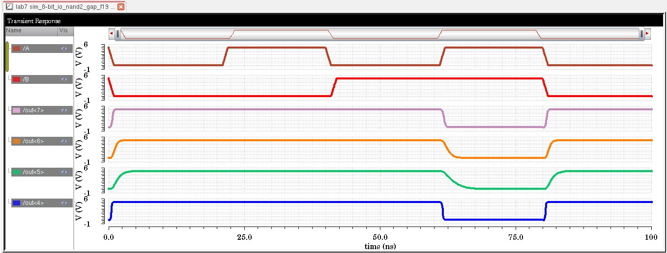Select the /out<6> signal name
Image resolution: width=667 pixels, height=253 pixels.
(33, 141)
